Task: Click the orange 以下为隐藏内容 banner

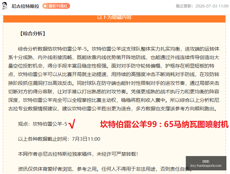Action: [x=114, y=19]
